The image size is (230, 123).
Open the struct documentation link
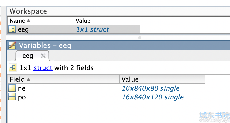pyautogui.click(x=43, y=68)
